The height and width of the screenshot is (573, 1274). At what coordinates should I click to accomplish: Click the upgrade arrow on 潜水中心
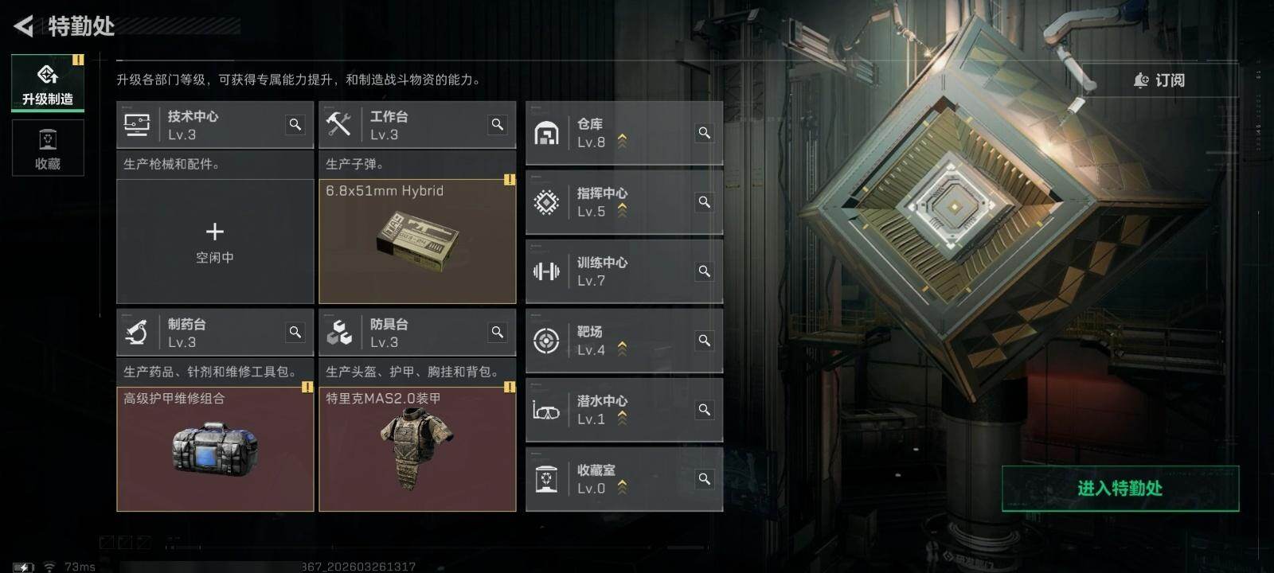(x=622, y=419)
